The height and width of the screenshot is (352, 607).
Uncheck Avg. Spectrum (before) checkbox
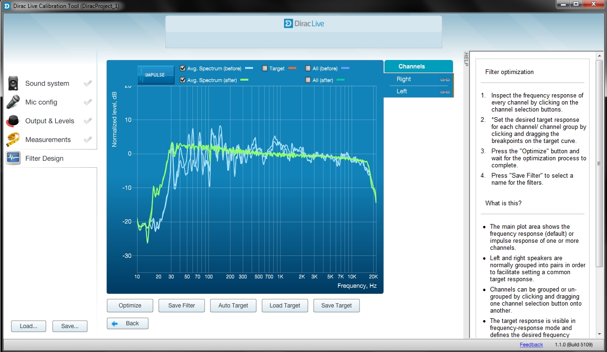click(183, 68)
